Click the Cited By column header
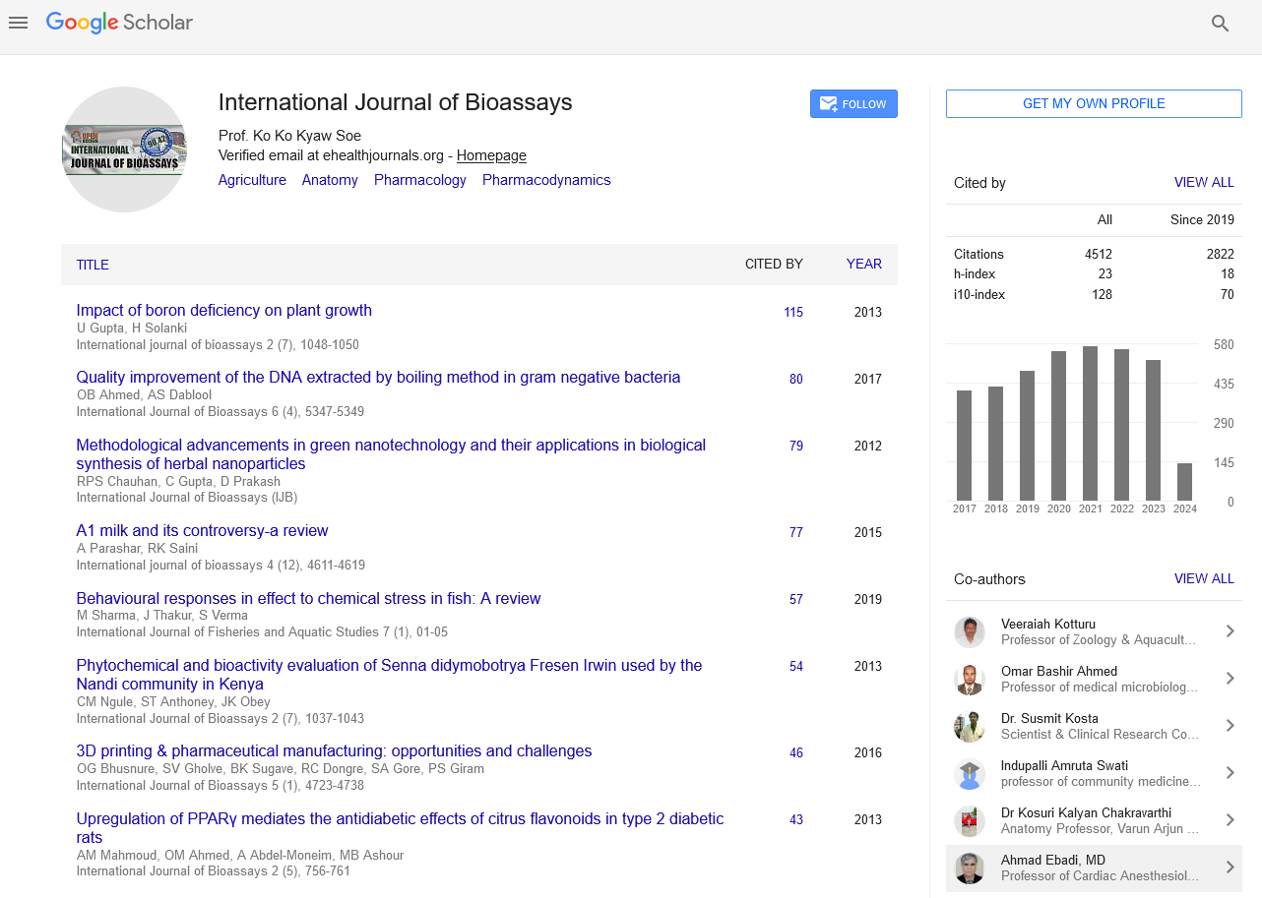Image resolution: width=1262 pixels, height=898 pixels. (x=774, y=264)
